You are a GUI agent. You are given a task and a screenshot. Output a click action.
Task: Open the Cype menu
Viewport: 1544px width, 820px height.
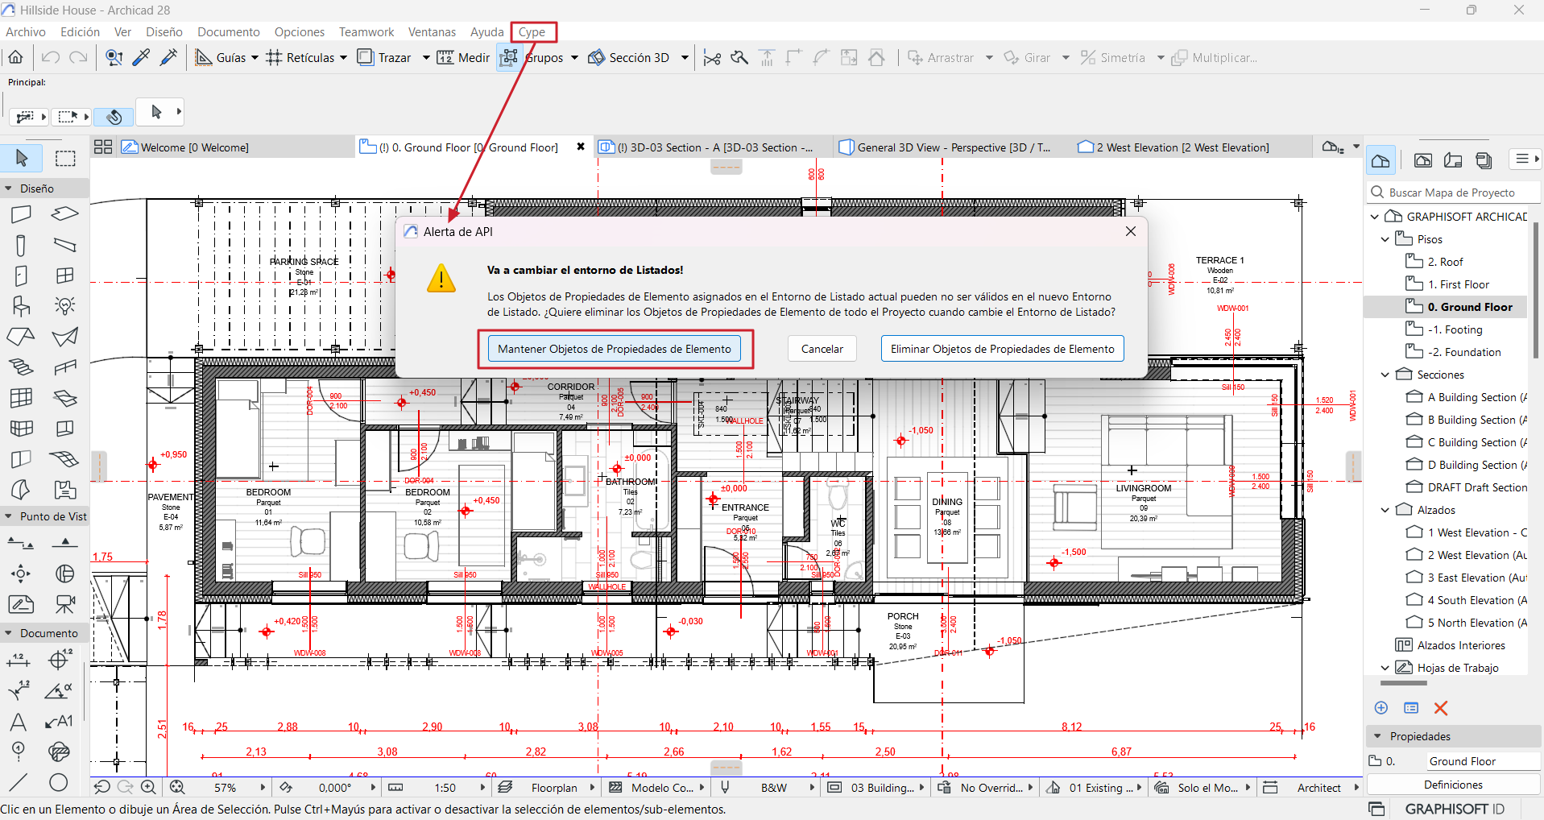[532, 32]
